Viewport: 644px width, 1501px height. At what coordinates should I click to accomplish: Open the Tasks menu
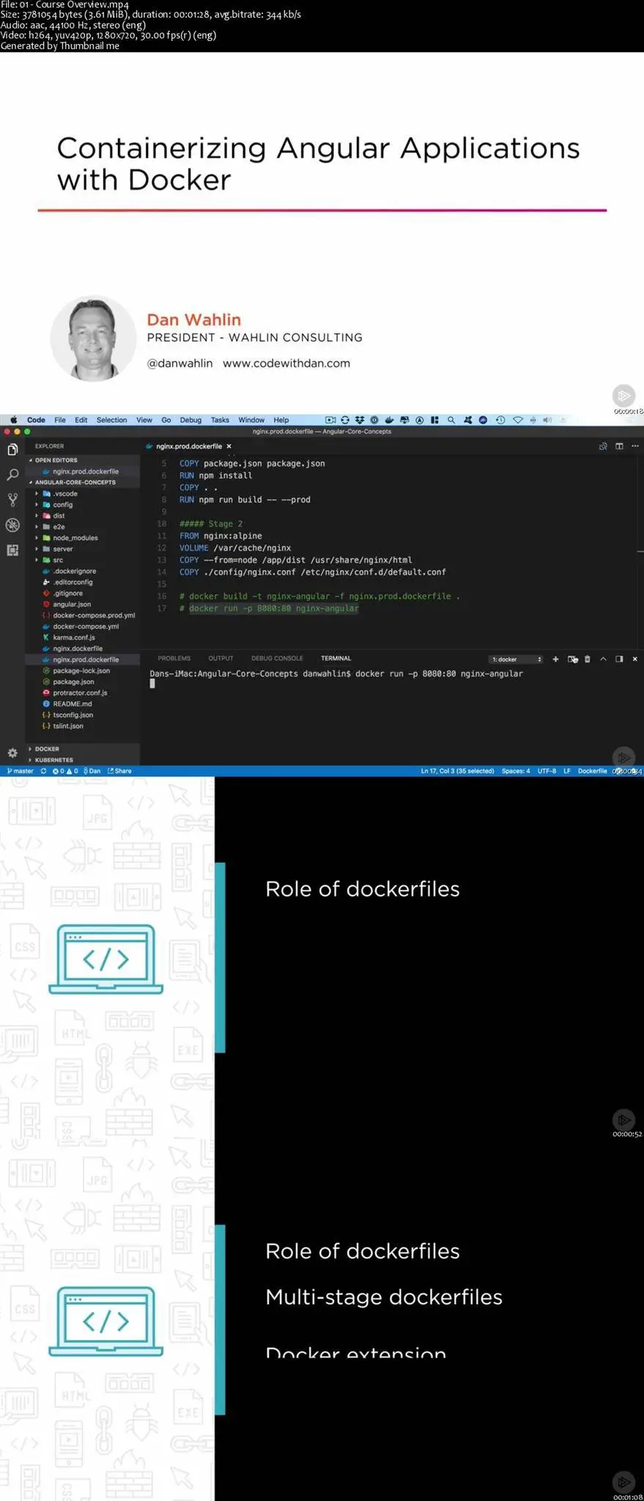(x=220, y=420)
